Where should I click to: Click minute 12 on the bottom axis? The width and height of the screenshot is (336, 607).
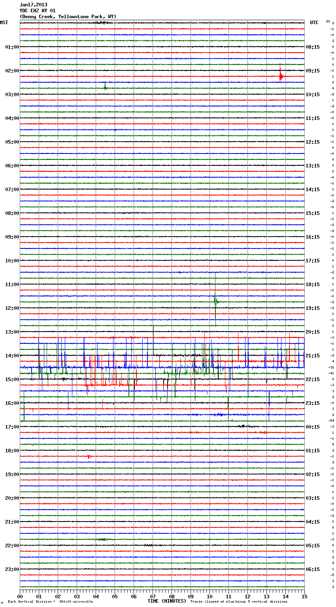[247, 596]
